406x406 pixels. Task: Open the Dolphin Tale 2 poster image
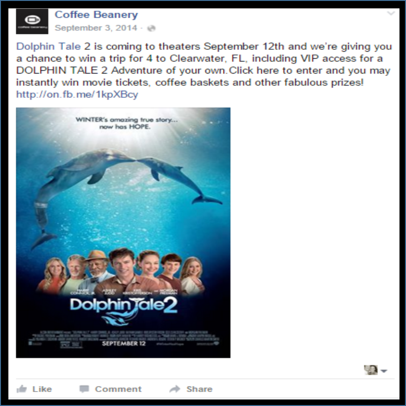(x=123, y=233)
